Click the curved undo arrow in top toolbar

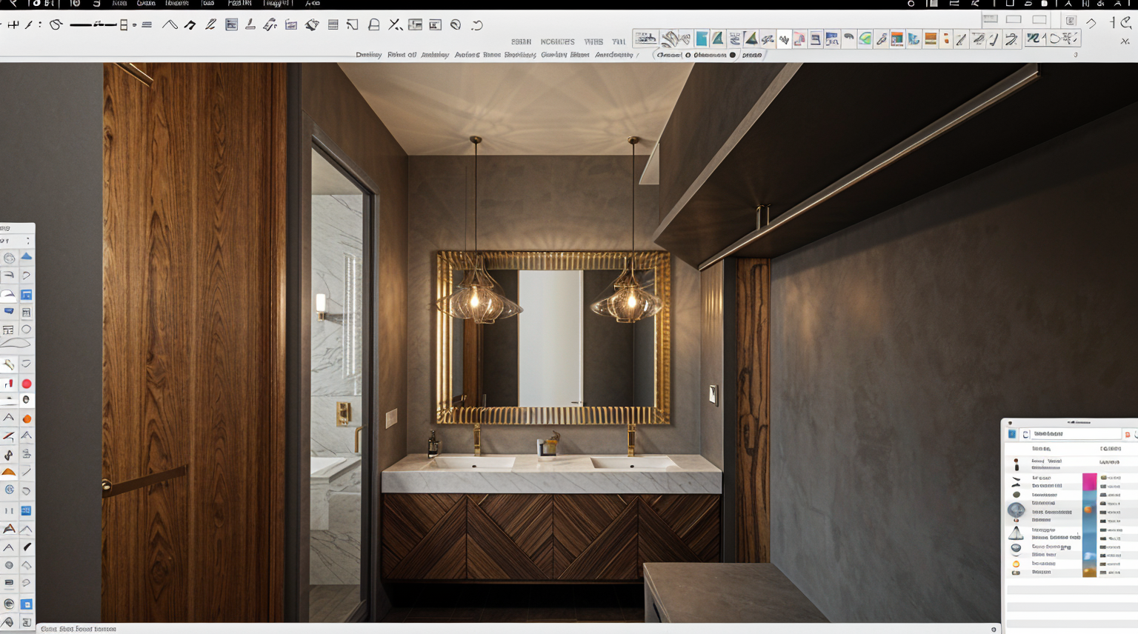pyautogui.click(x=477, y=25)
